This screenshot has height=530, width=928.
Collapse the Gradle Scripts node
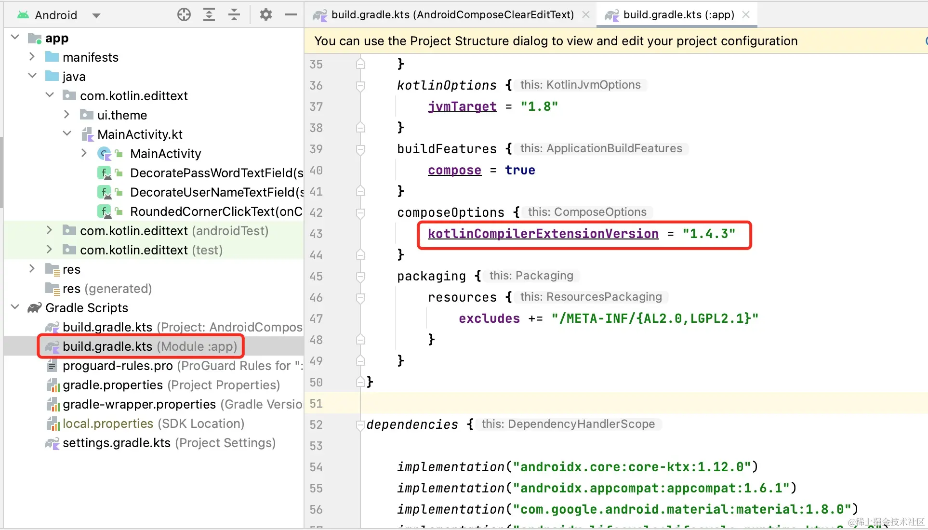15,307
